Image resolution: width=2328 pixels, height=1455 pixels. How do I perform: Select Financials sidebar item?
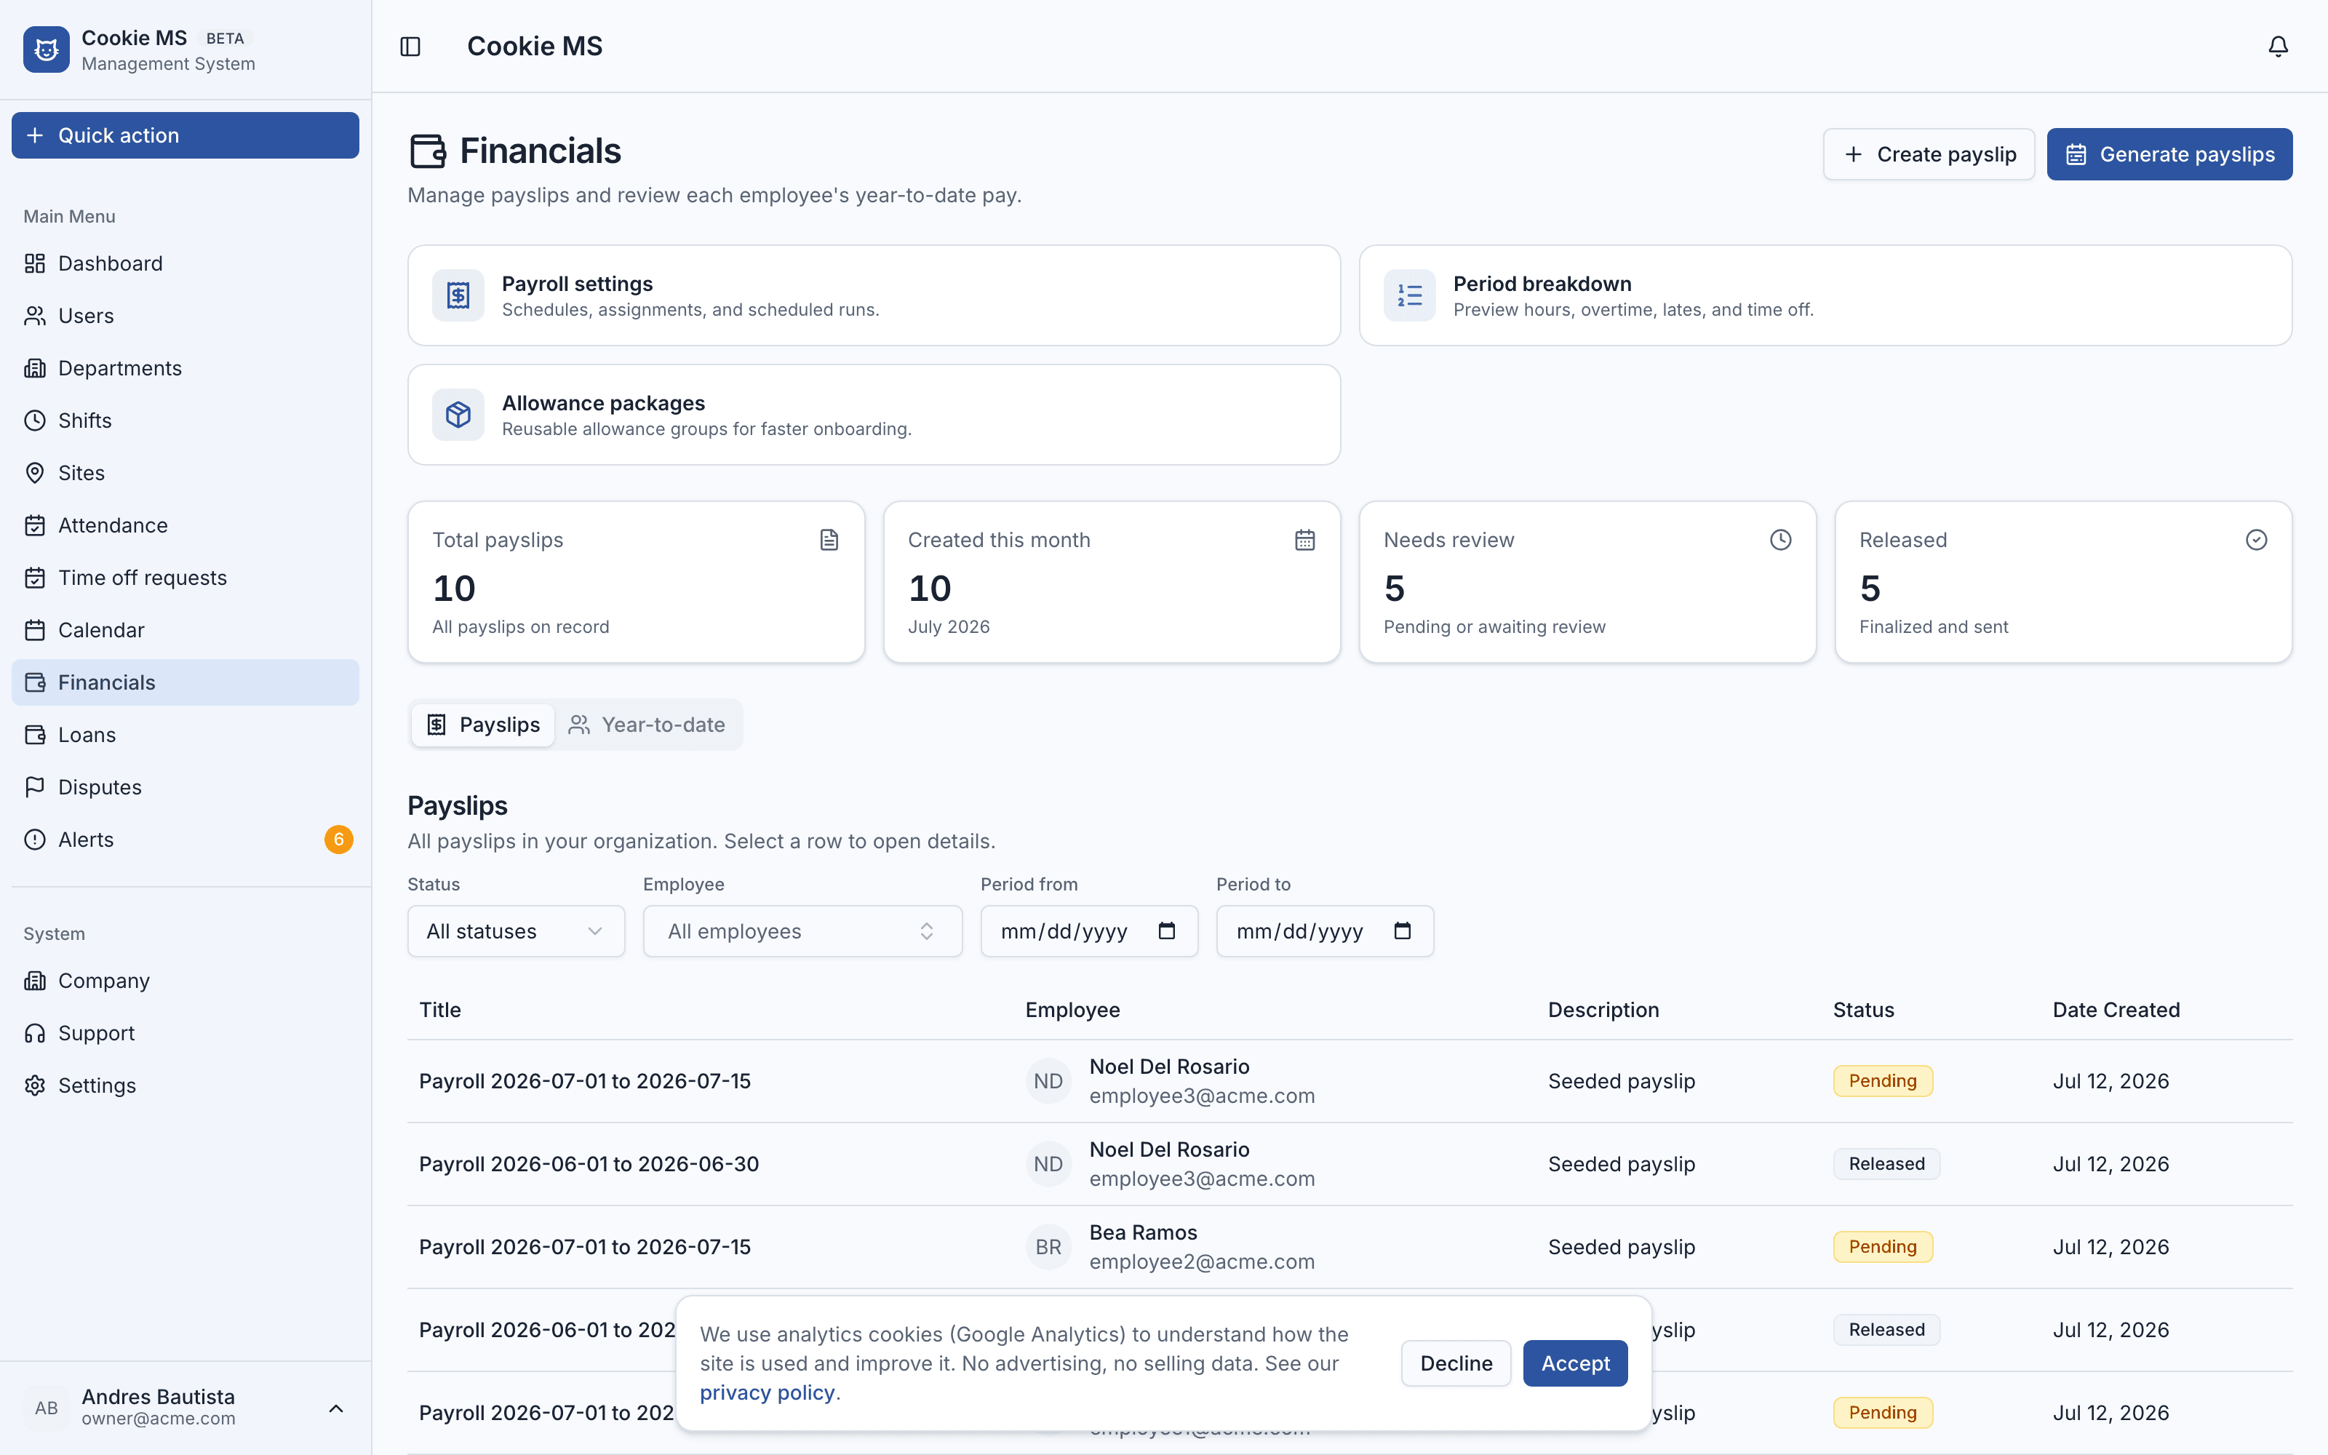coord(186,682)
